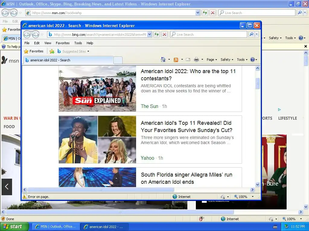Open the Tools menu in Bing menu bar
This screenshot has width=309, height=231.
[x=78, y=43]
